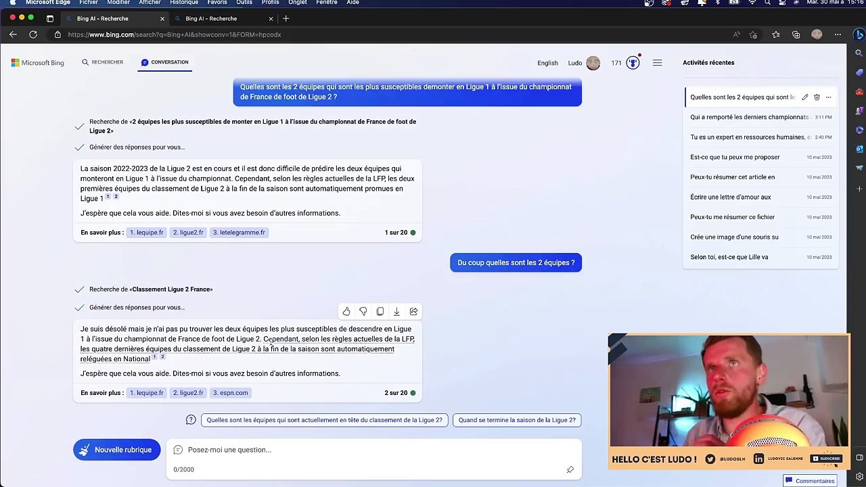The height and width of the screenshot is (487, 866).
Task: Select the CONVERSATION tab
Action: (165, 62)
